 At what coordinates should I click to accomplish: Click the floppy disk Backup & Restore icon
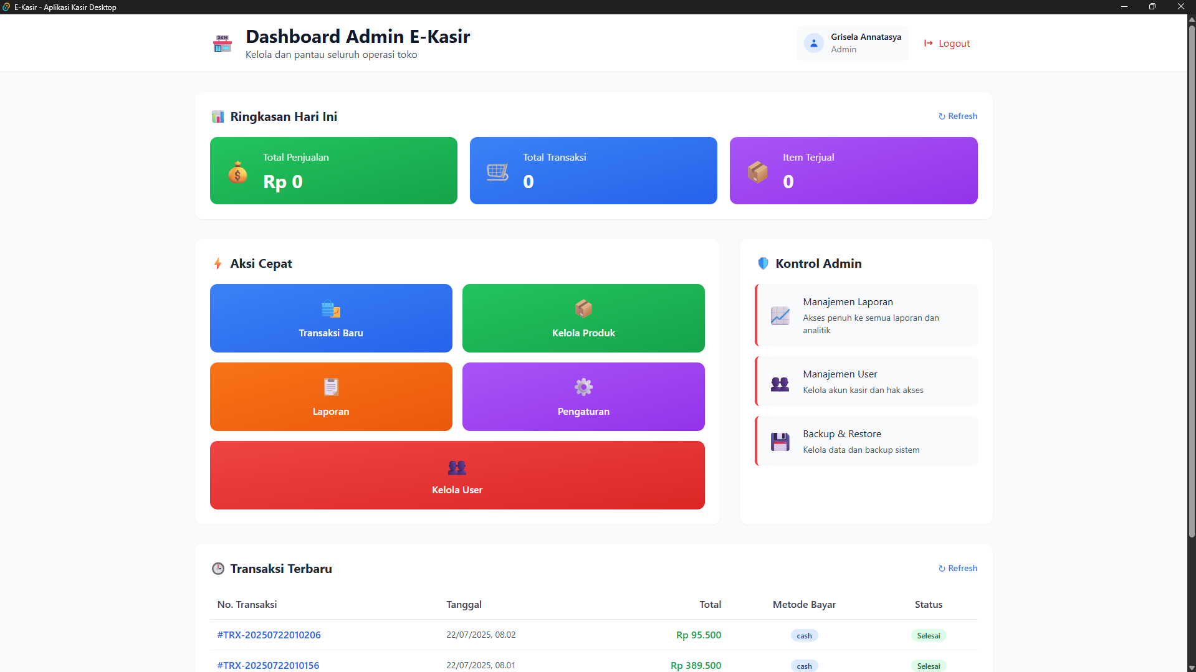tap(780, 442)
